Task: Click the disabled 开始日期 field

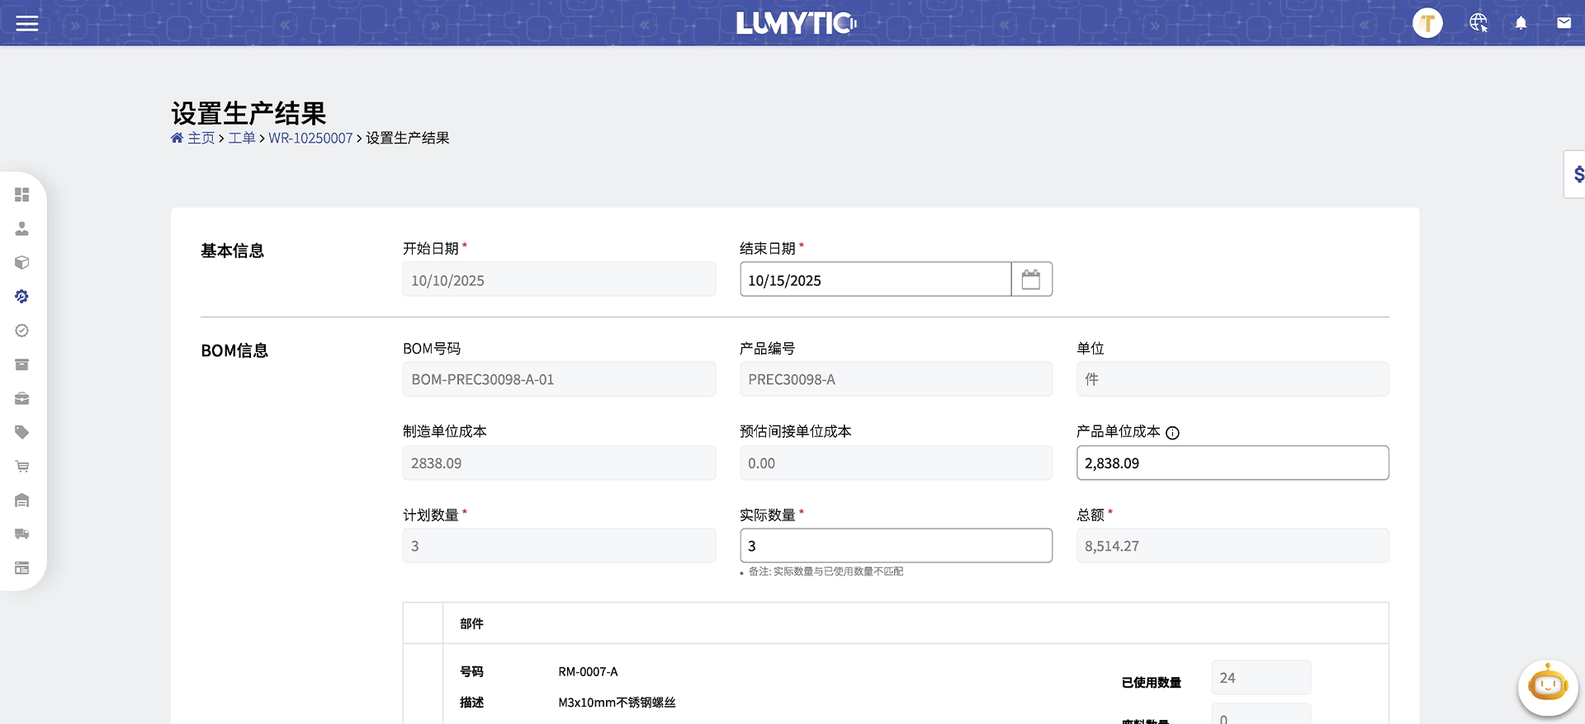Action: tap(559, 280)
